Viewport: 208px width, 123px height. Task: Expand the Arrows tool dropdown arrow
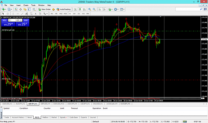click(47, 14)
